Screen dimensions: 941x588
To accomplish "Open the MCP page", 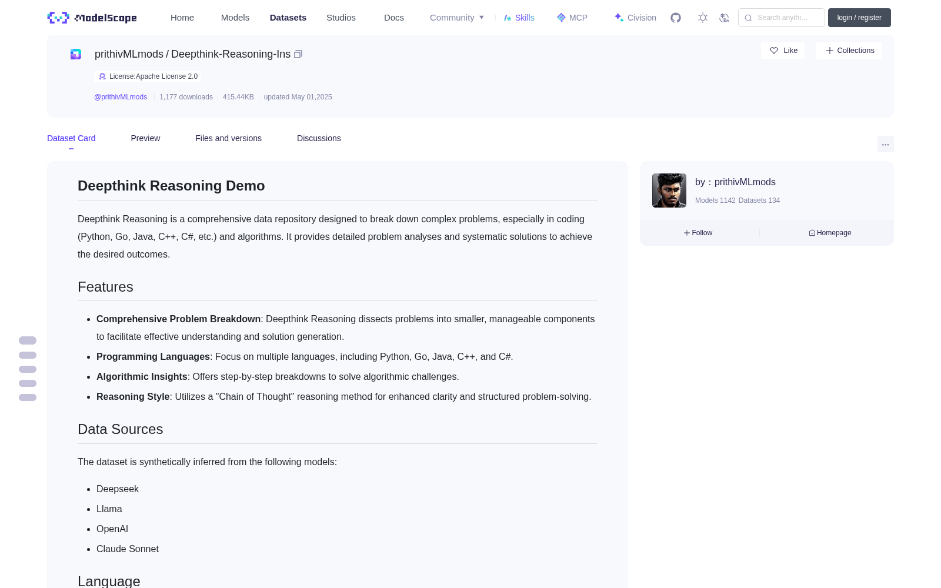I will click(x=572, y=18).
